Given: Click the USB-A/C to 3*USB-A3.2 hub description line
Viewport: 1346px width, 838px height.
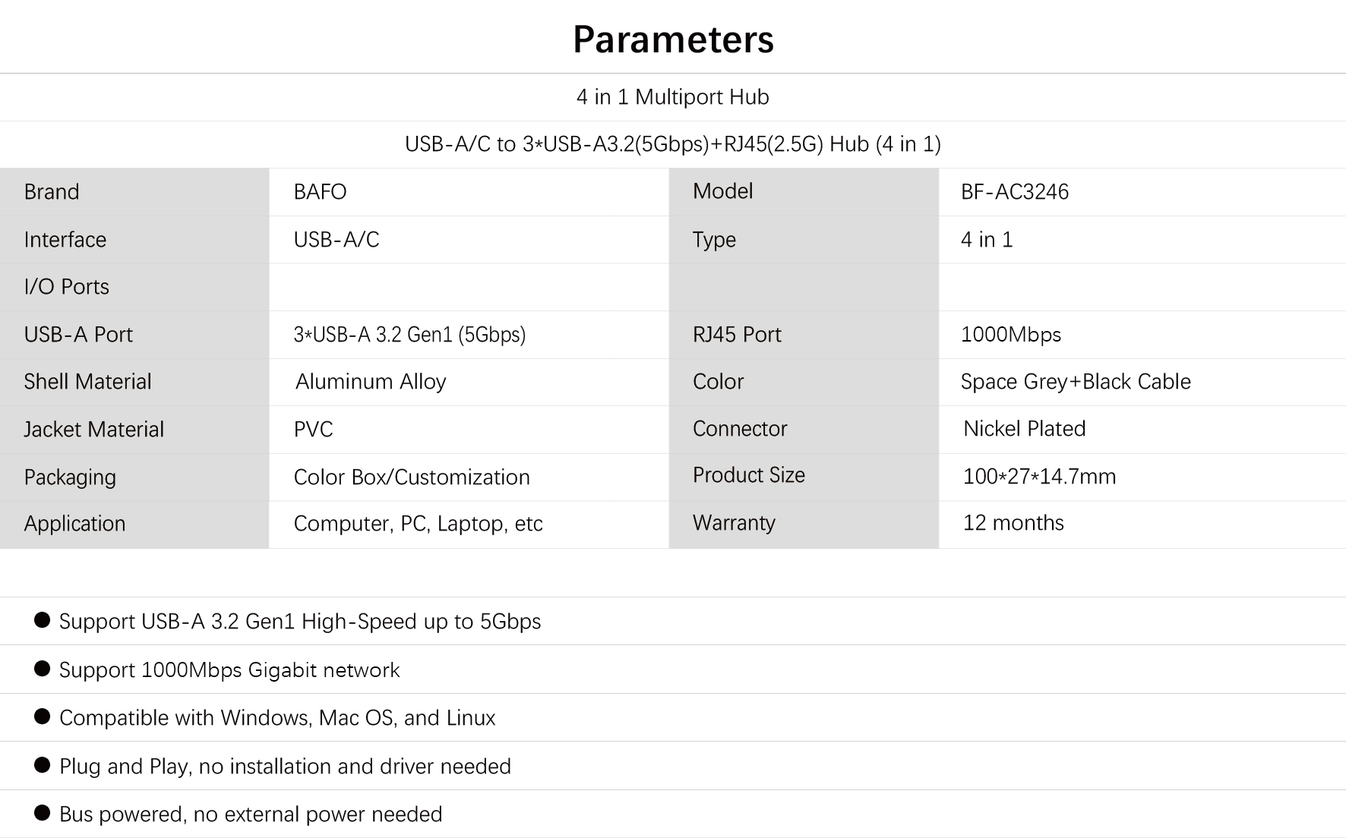Looking at the screenshot, I should coord(673,144).
